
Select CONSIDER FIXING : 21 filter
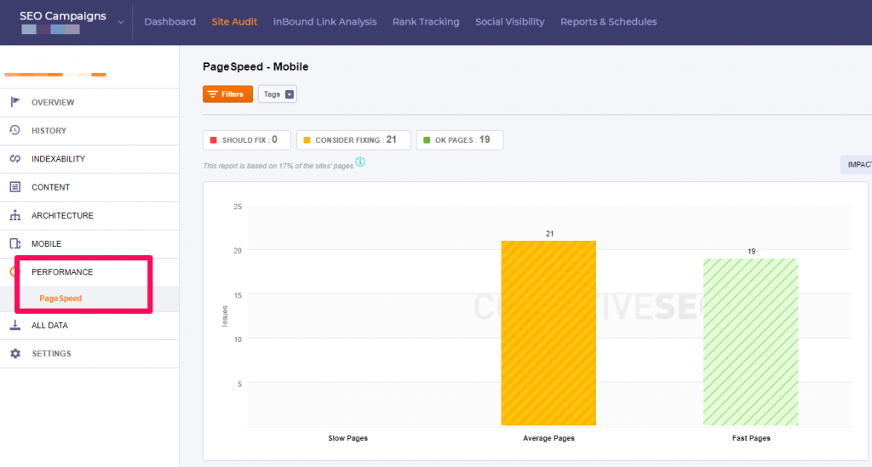[x=353, y=140]
